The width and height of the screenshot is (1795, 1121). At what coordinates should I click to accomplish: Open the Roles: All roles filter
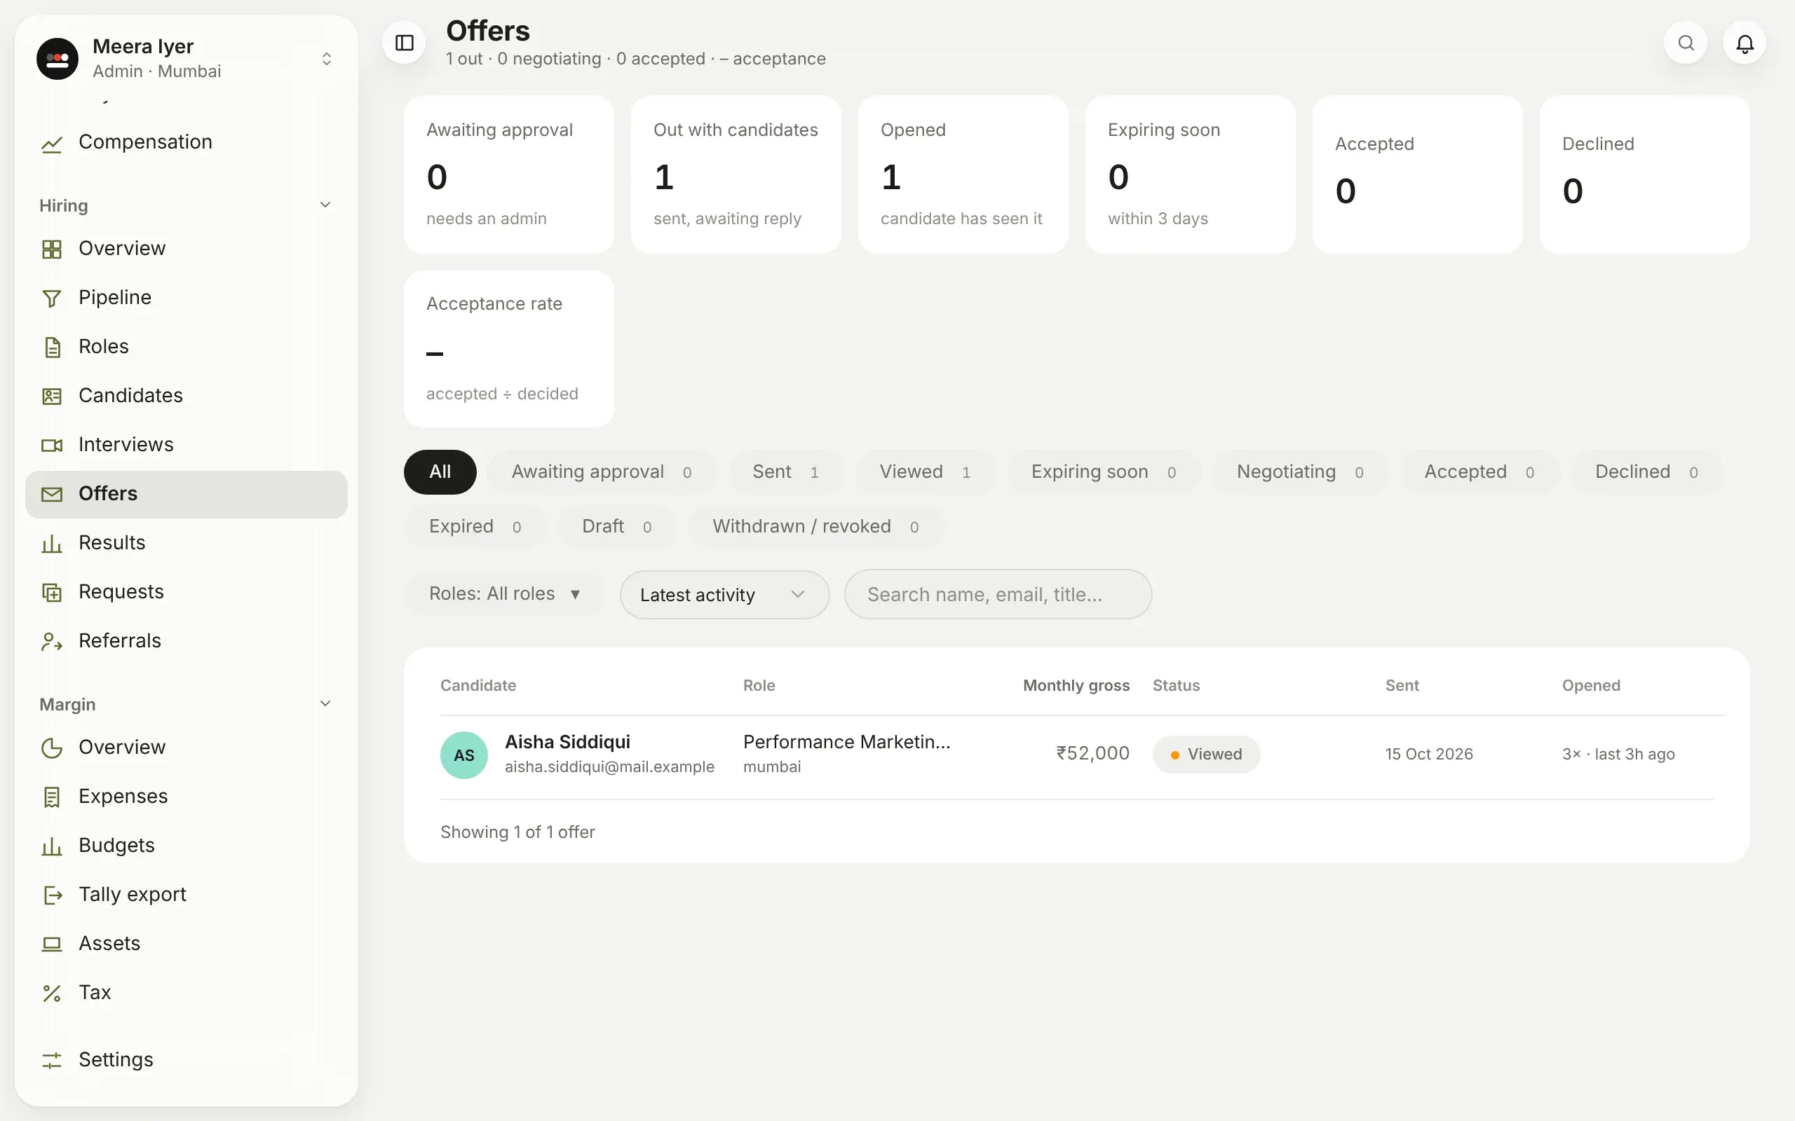point(504,594)
